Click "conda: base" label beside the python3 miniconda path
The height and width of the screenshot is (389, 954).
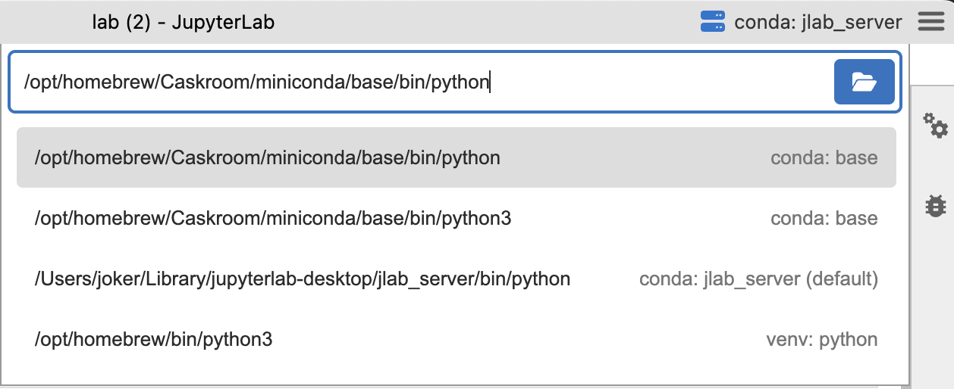824,219
